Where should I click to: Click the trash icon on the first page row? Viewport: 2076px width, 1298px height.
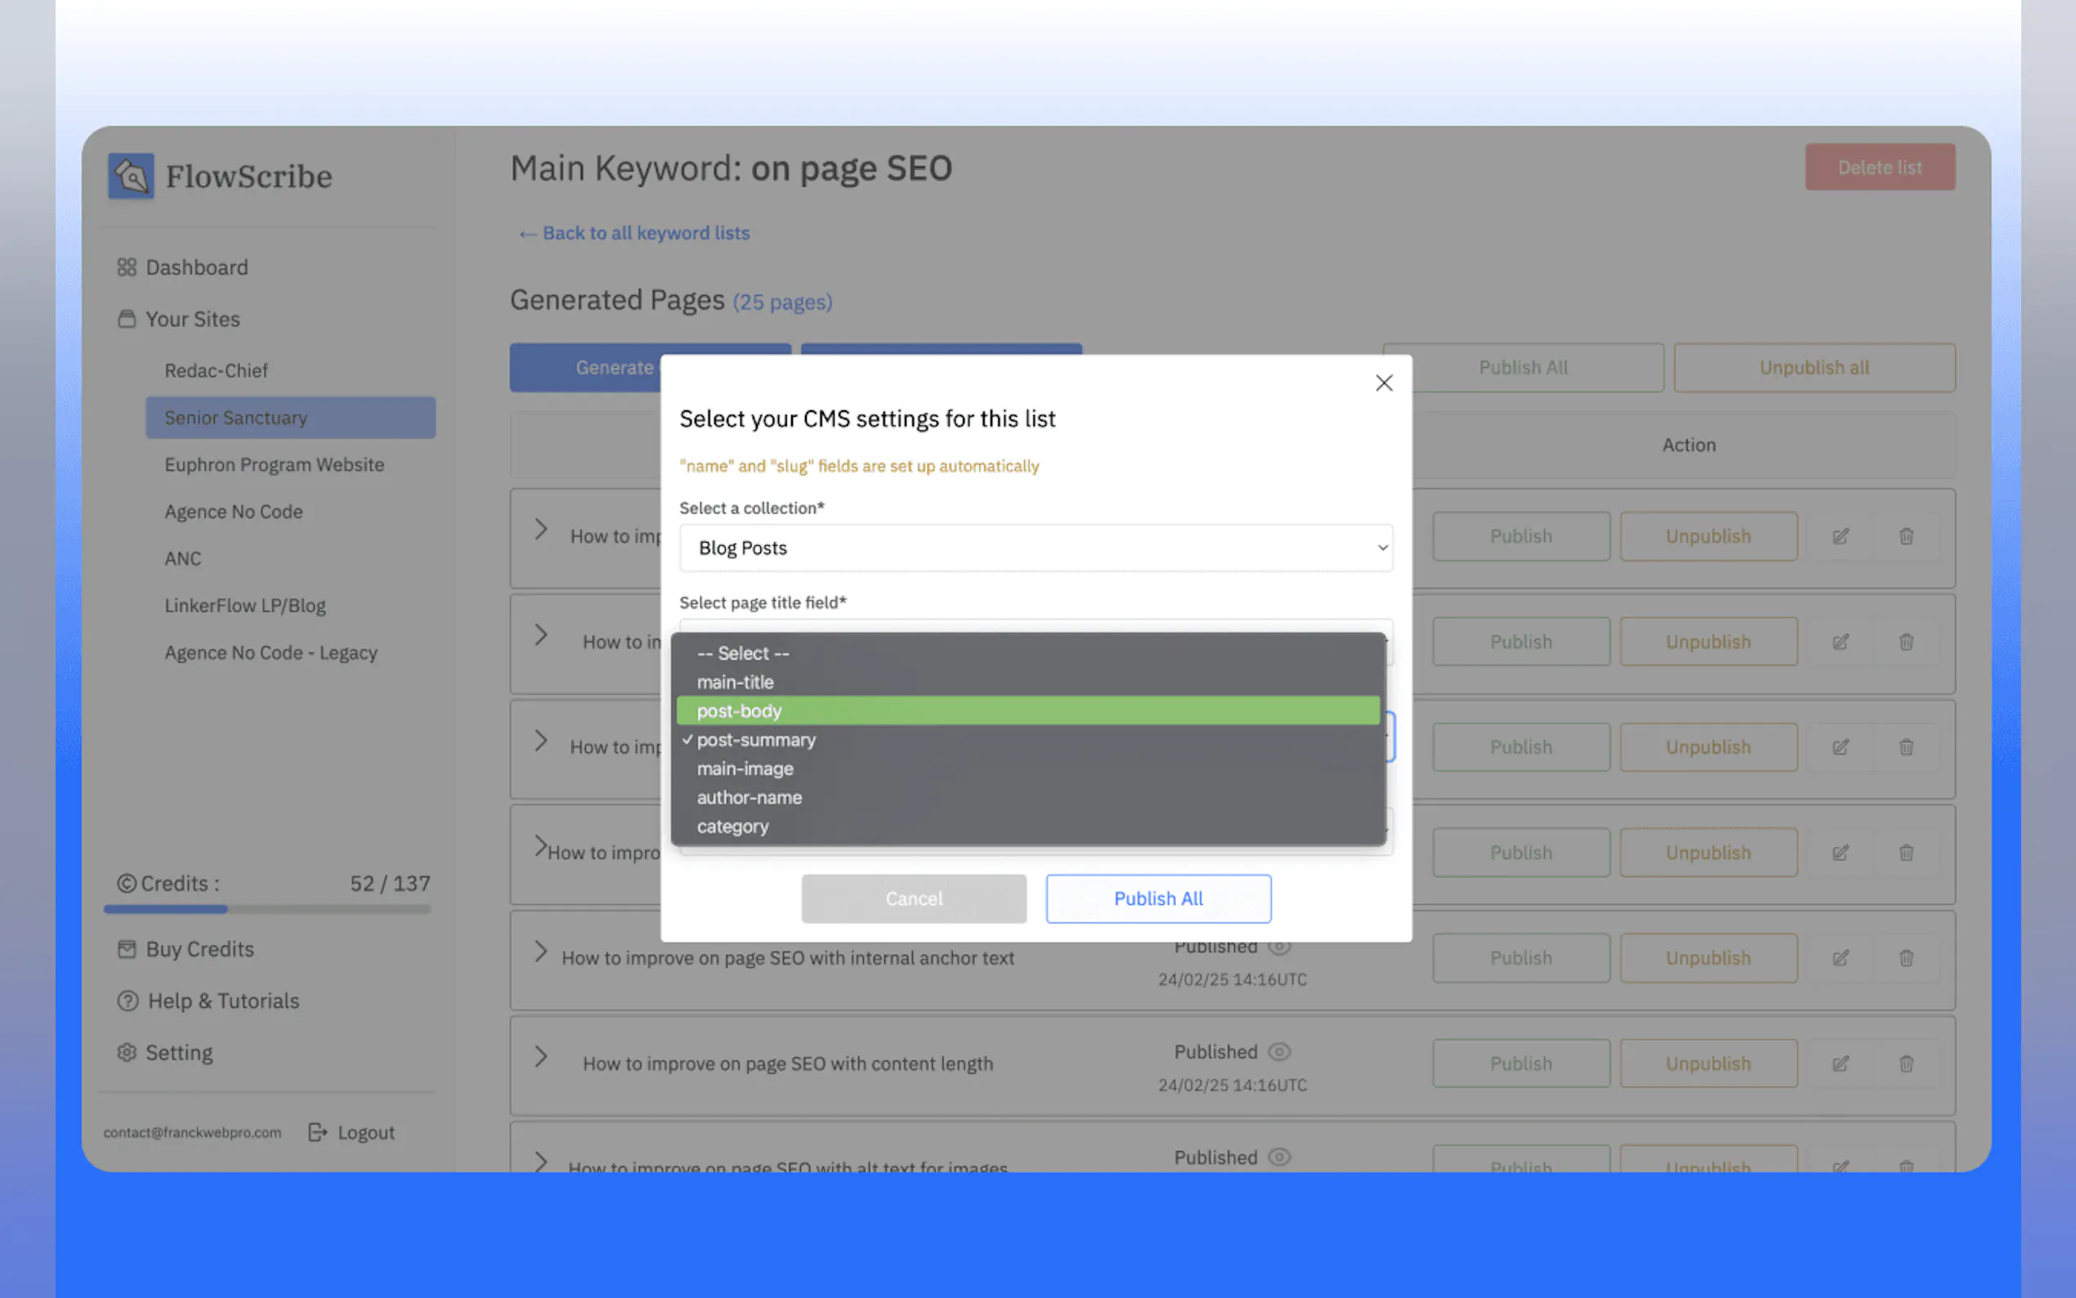coord(1906,536)
